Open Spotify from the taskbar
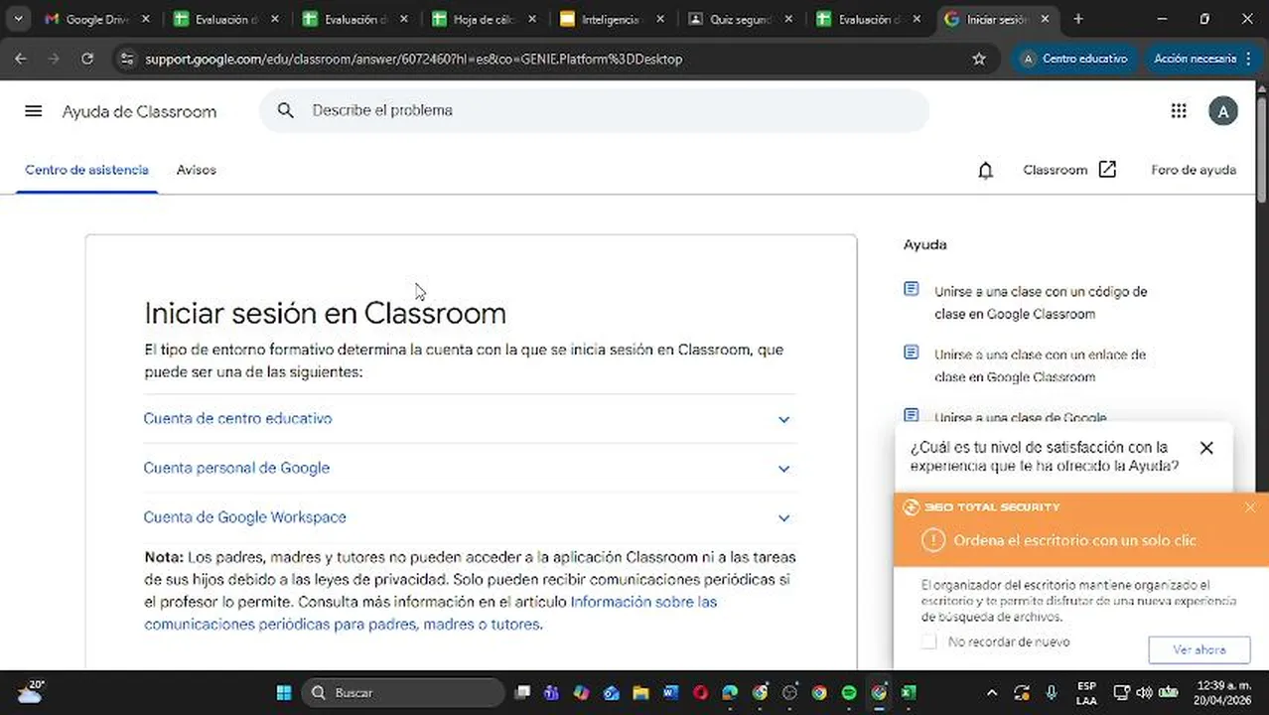Viewport: 1269px width, 715px height. [x=849, y=692]
